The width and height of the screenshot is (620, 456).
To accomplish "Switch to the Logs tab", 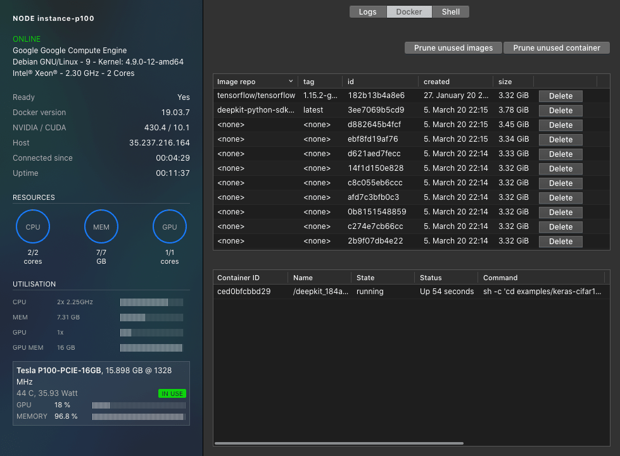I will pyautogui.click(x=368, y=12).
